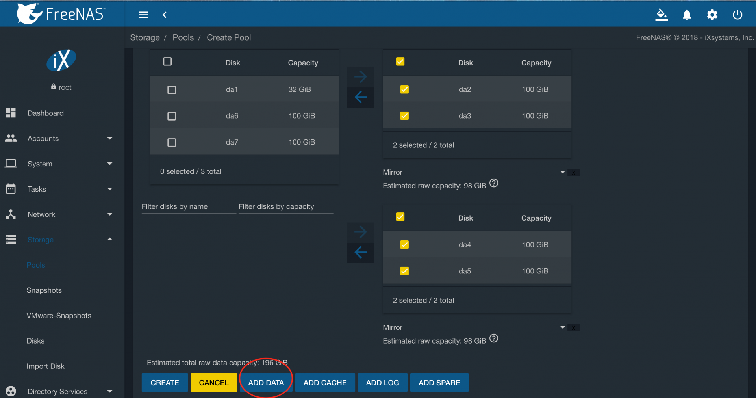Open Snapshots under Storage
The width and height of the screenshot is (756, 398).
(44, 290)
